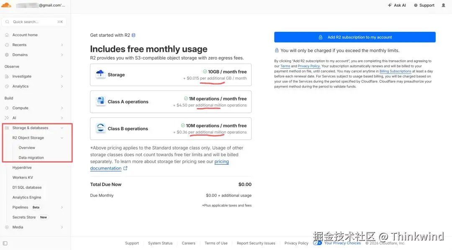The image size is (452, 250).
Task: Open the Privacy Policy link in agreement text
Action: pyautogui.click(x=309, y=66)
